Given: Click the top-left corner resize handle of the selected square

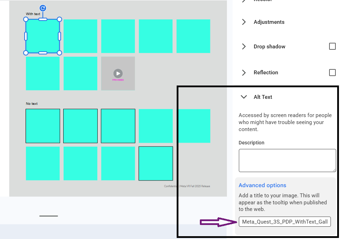Looking at the screenshot, I should [x=26, y=19].
